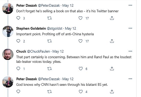Open more options on Peter Daszak's CNN tweet
Viewport: 141px width, 97px height.
click(130, 79)
